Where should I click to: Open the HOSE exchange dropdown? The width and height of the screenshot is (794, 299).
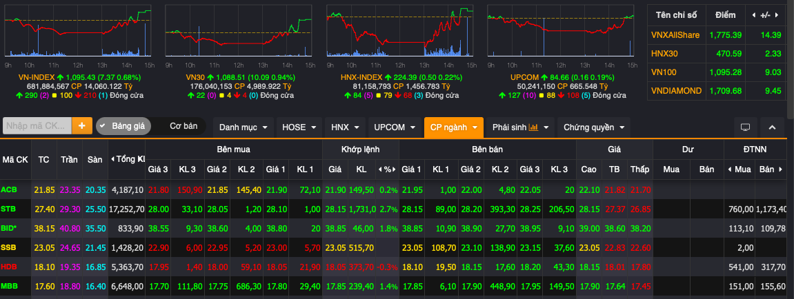[299, 127]
